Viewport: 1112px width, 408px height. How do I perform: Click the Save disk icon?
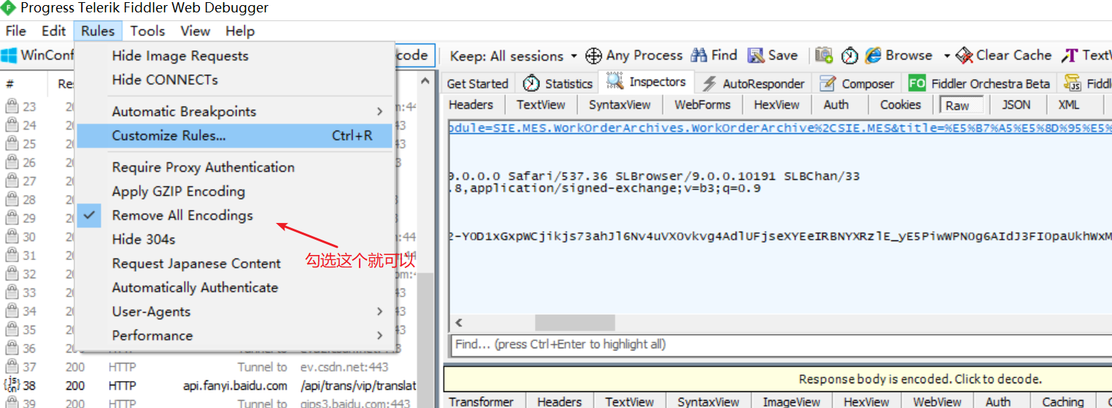[x=756, y=55]
